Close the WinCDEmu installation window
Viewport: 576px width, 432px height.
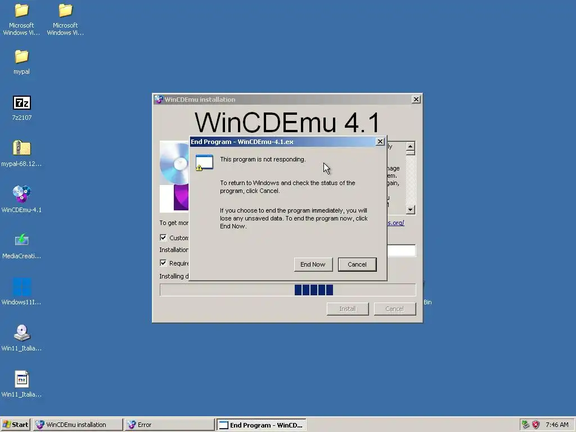416,99
